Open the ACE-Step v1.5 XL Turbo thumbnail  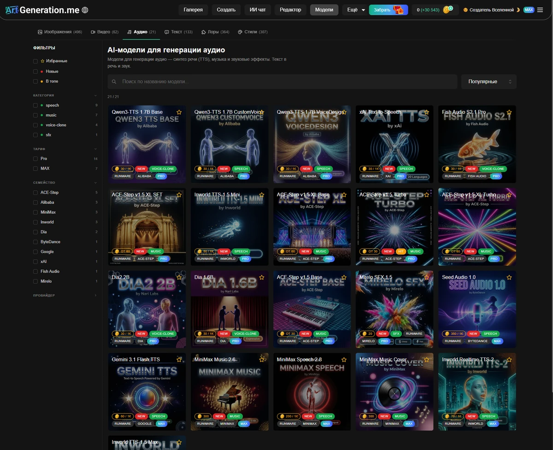coord(477,227)
